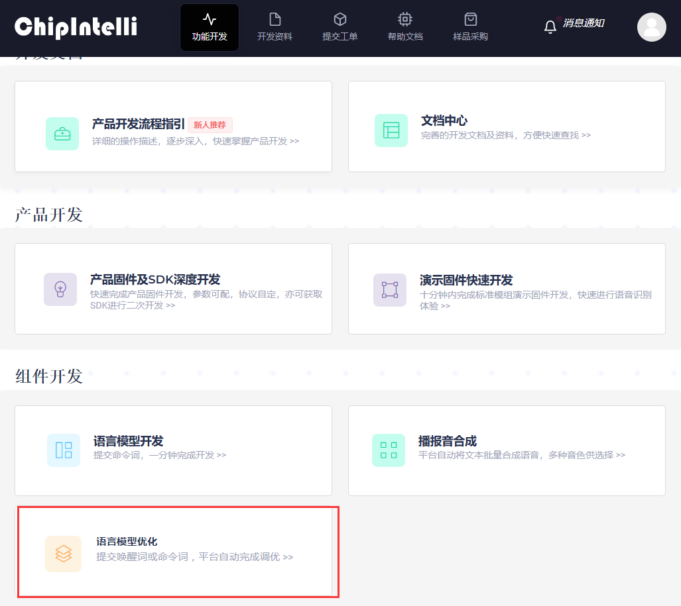The width and height of the screenshot is (681, 606).
Task: Click the user avatar icon
Action: (x=651, y=27)
